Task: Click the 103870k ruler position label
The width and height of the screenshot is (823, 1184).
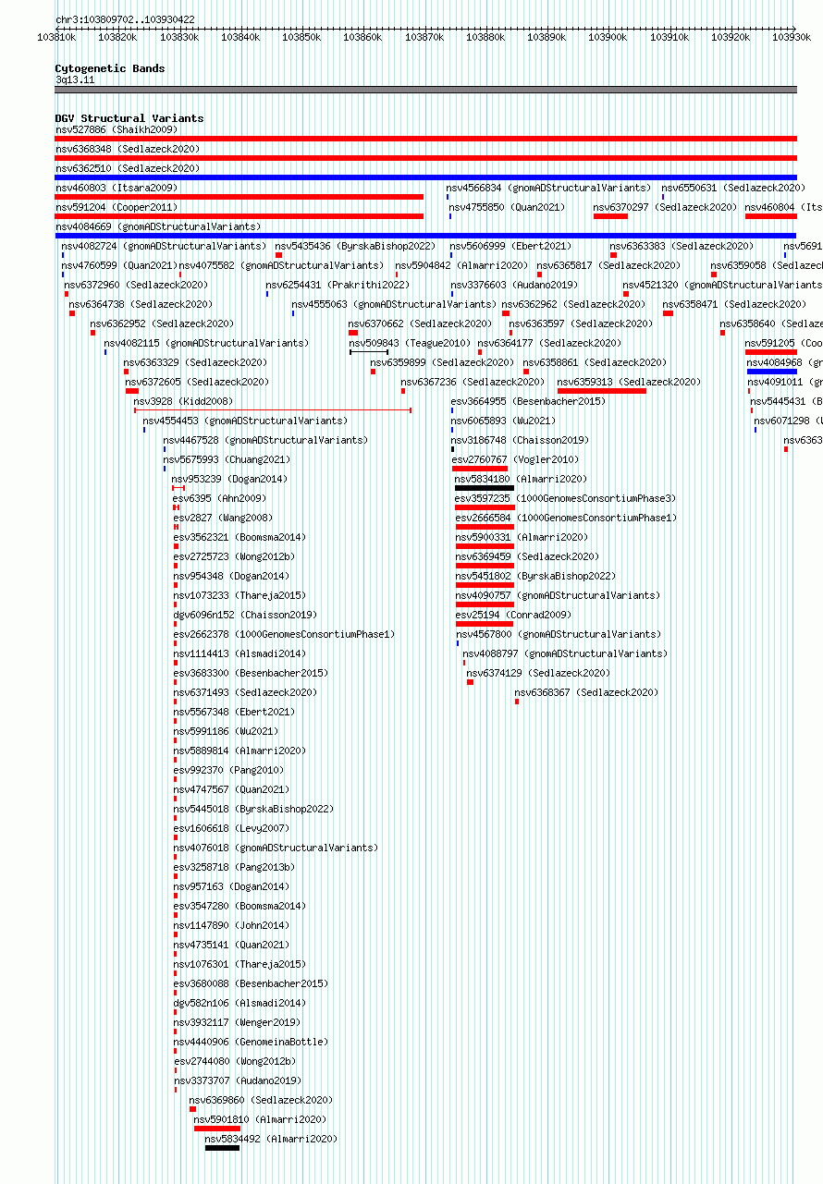Action: tap(424, 37)
